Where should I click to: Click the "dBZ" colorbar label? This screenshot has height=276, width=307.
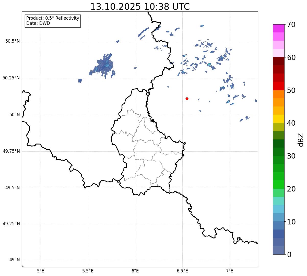[x=301, y=139]
